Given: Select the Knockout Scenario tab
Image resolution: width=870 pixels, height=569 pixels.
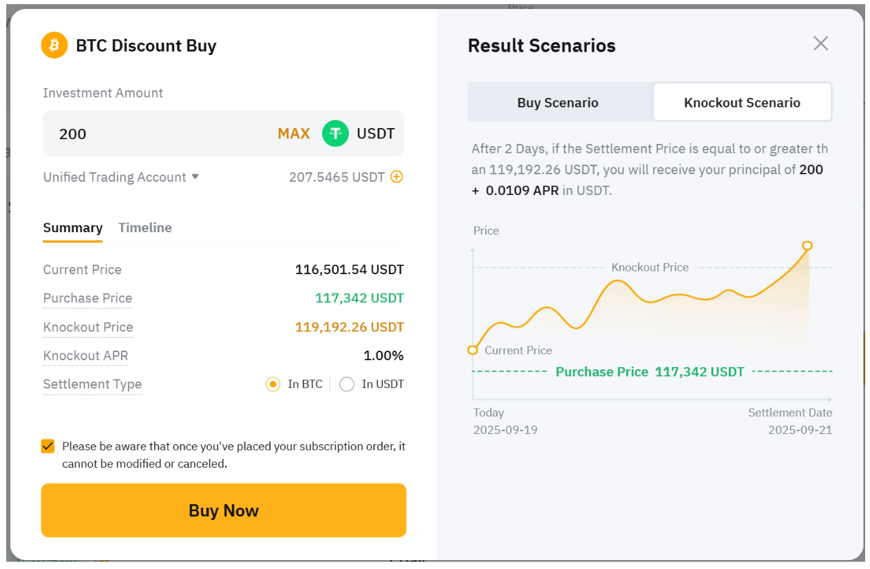Looking at the screenshot, I should [x=742, y=103].
